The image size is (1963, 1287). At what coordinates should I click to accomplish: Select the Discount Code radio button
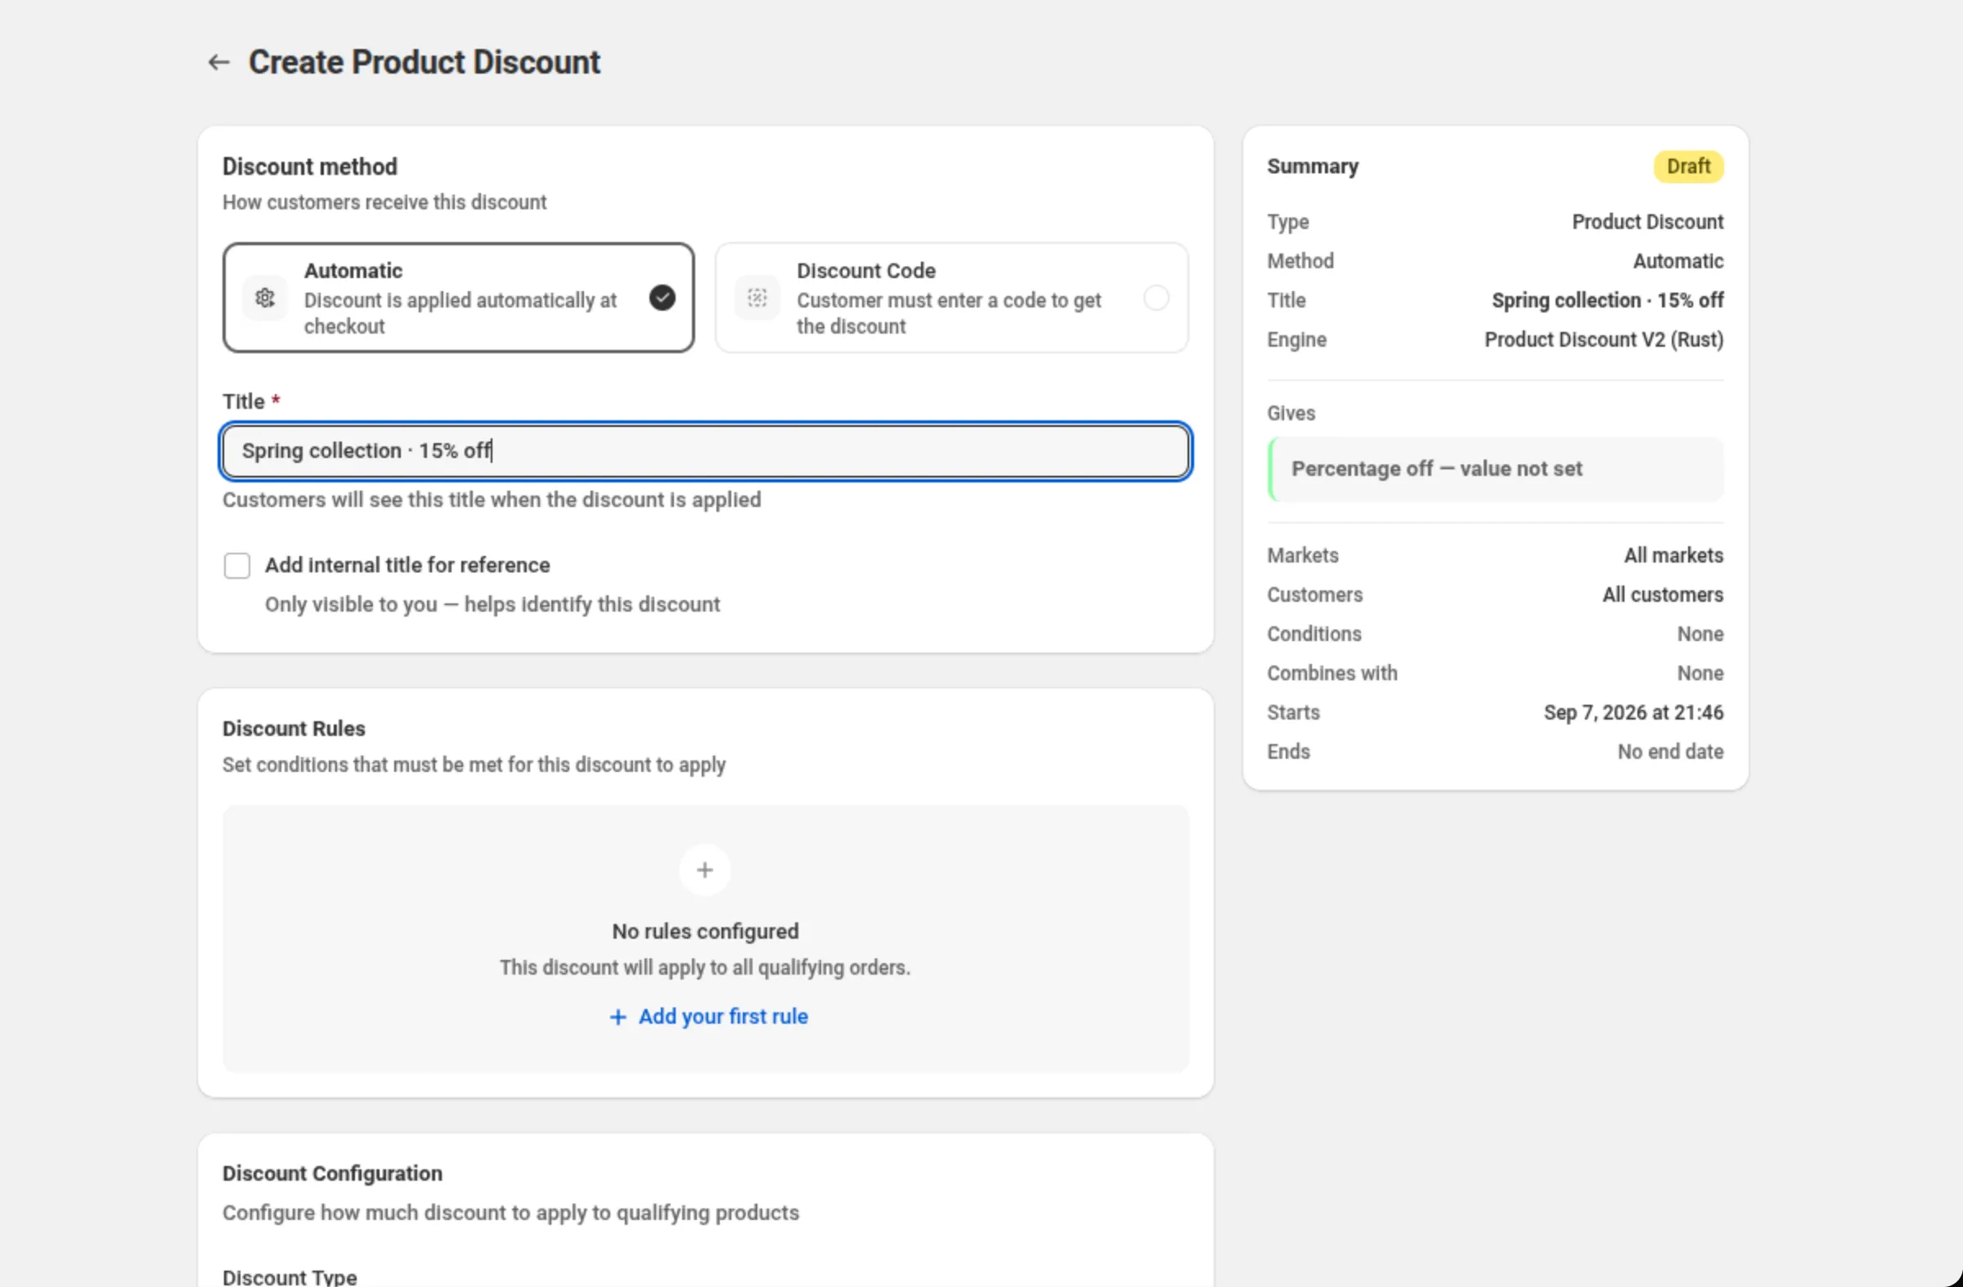click(1157, 298)
